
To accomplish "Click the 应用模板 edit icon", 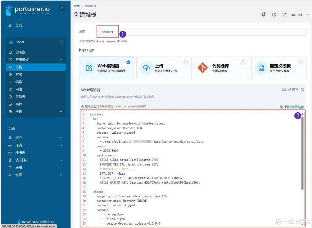I will [10, 60].
